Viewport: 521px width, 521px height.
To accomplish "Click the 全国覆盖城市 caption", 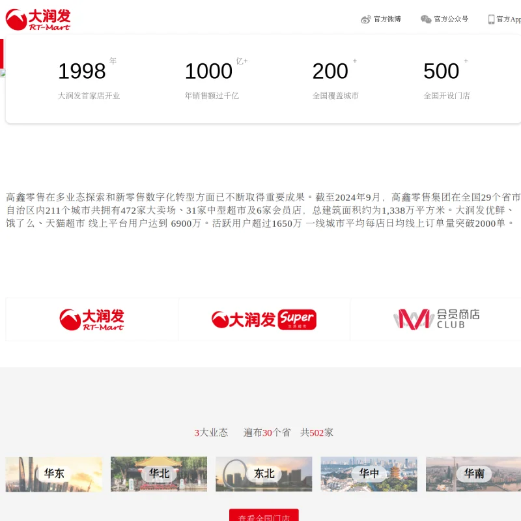I will pyautogui.click(x=335, y=96).
